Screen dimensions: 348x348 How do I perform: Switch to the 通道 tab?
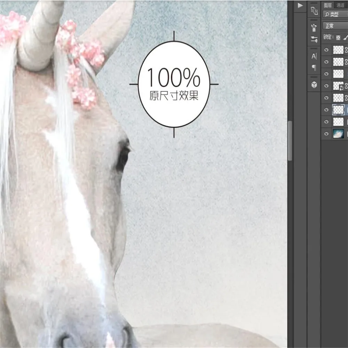coord(340,5)
